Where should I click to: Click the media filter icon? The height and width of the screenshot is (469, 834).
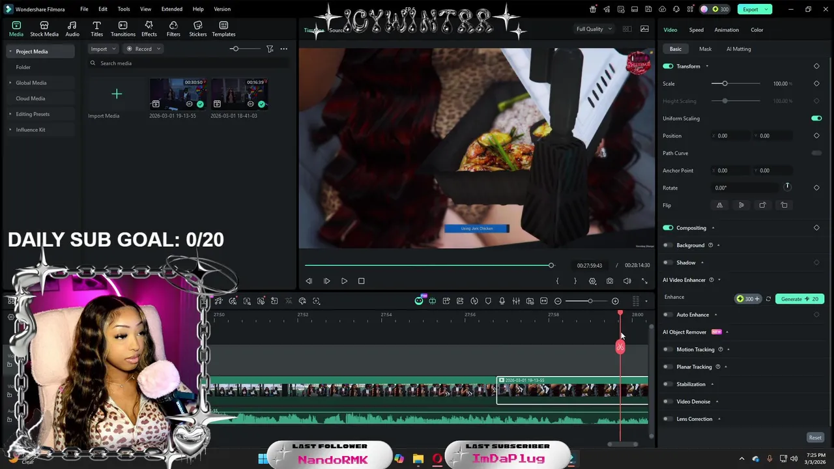[270, 49]
